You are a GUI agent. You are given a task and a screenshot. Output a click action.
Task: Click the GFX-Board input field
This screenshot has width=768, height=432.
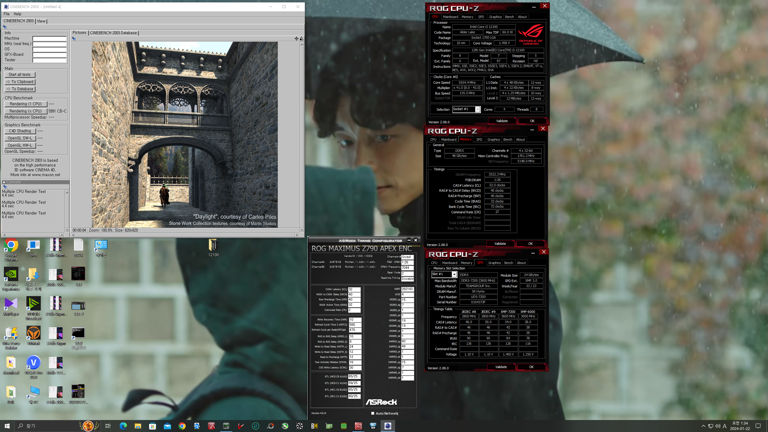tap(49, 55)
